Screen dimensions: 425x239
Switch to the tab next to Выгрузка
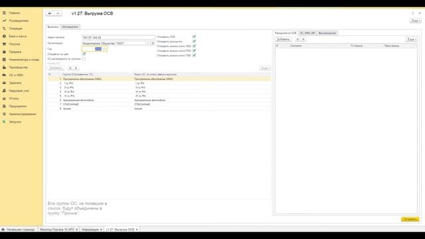click(x=70, y=27)
